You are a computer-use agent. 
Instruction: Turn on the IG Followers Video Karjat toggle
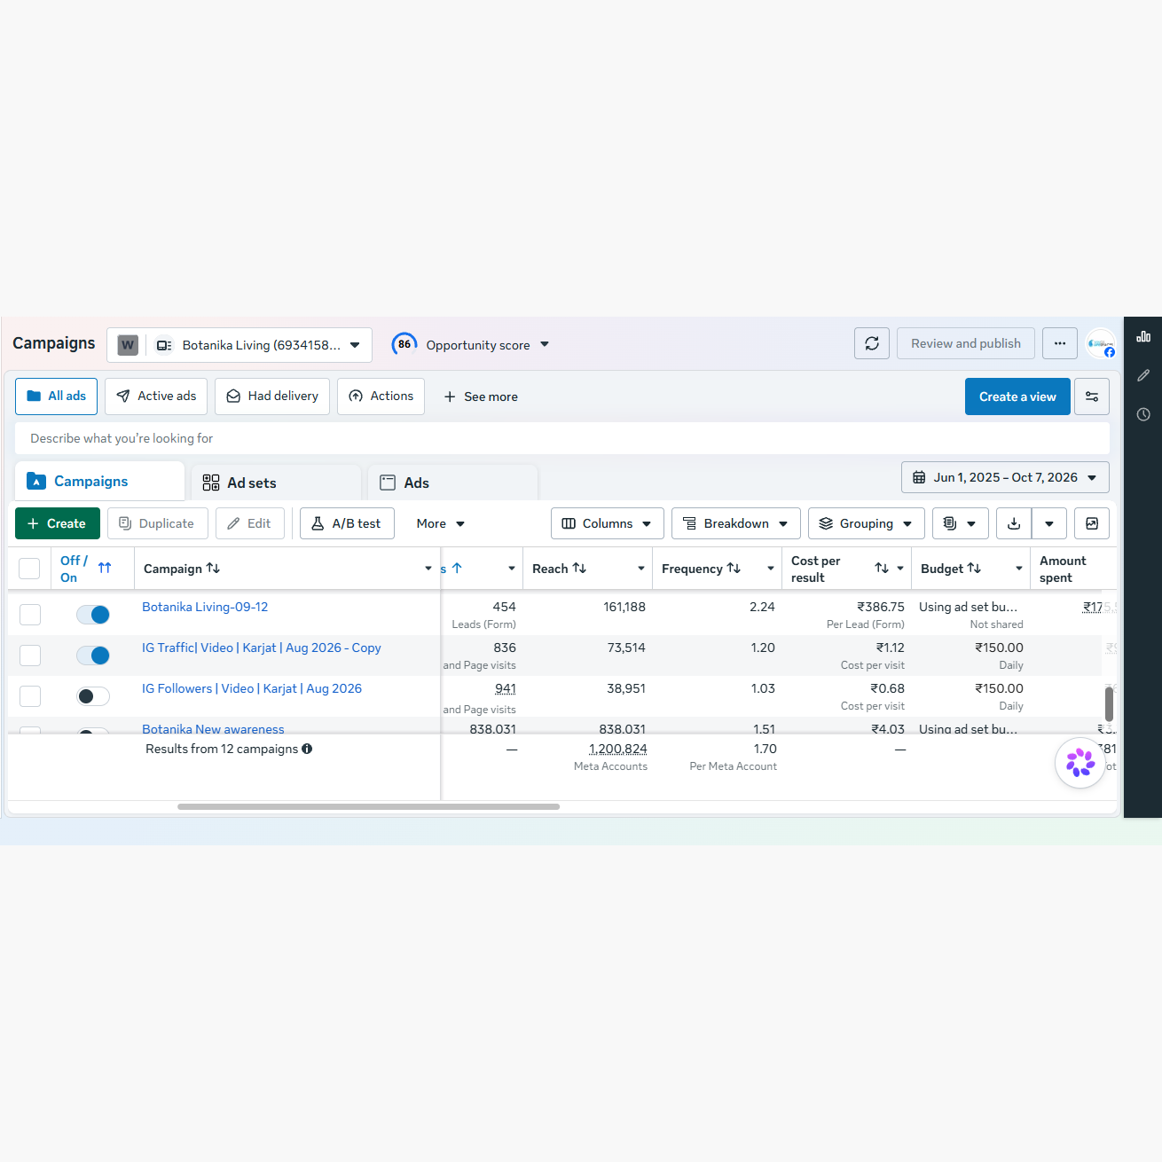point(93,696)
